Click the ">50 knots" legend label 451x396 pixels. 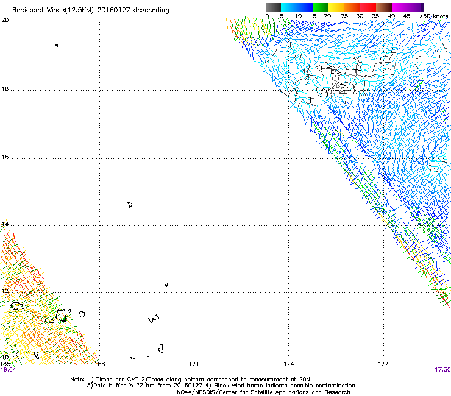(433, 16)
